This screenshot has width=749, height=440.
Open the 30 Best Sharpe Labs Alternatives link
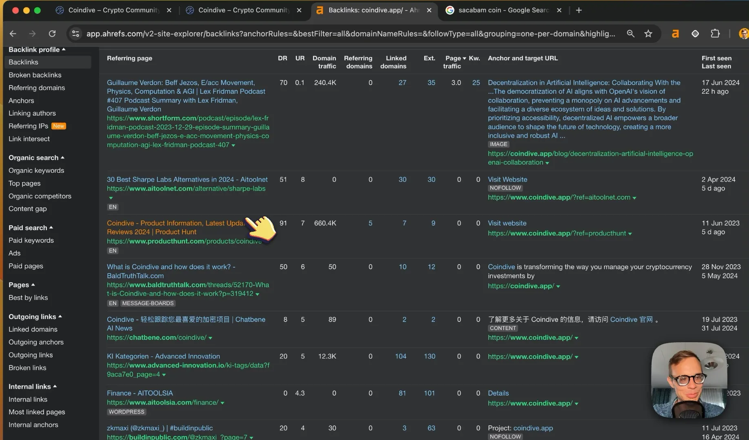click(x=187, y=179)
